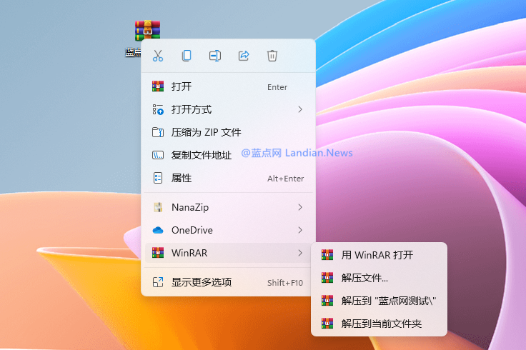Expand the 打开方式 submenu chevron
Screen dimensions: 526x350
[x=300, y=109]
